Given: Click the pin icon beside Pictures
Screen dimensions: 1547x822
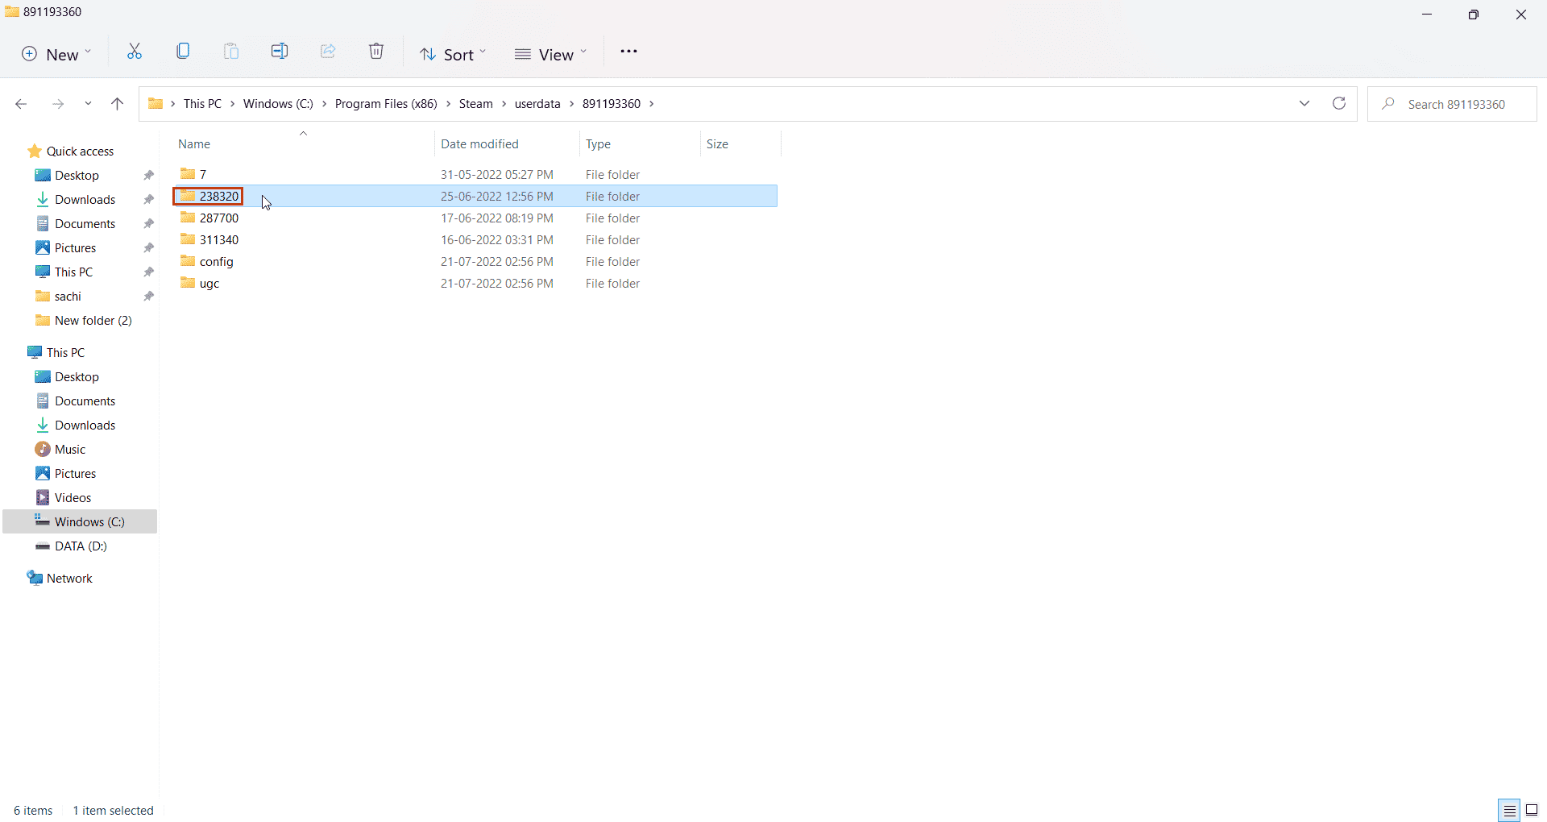Looking at the screenshot, I should (x=148, y=247).
